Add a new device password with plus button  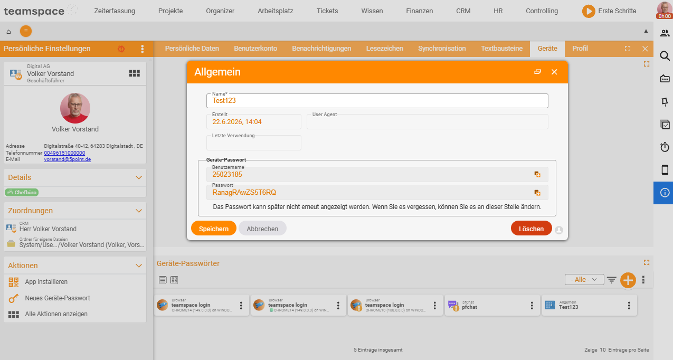point(628,280)
